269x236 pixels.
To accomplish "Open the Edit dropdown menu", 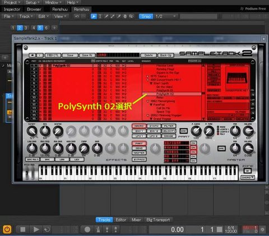I will click(43, 16).
